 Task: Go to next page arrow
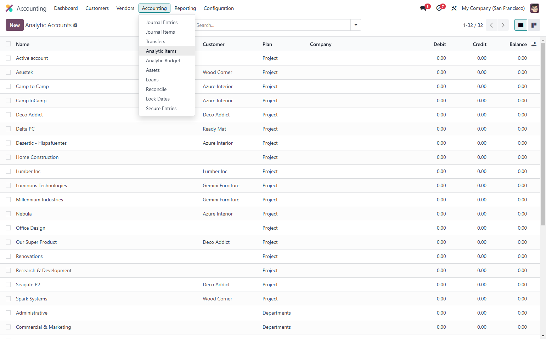(x=503, y=25)
